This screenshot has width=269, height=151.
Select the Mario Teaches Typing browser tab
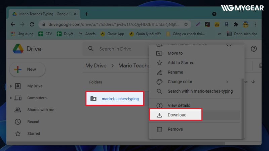tap(44, 14)
